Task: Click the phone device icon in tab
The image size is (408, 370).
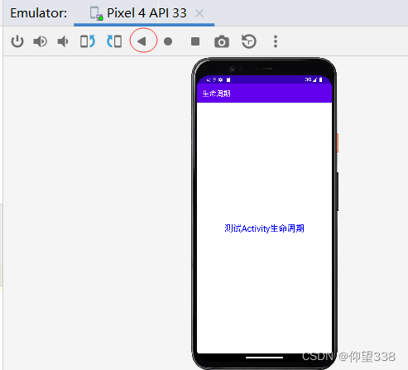Action: [97, 13]
